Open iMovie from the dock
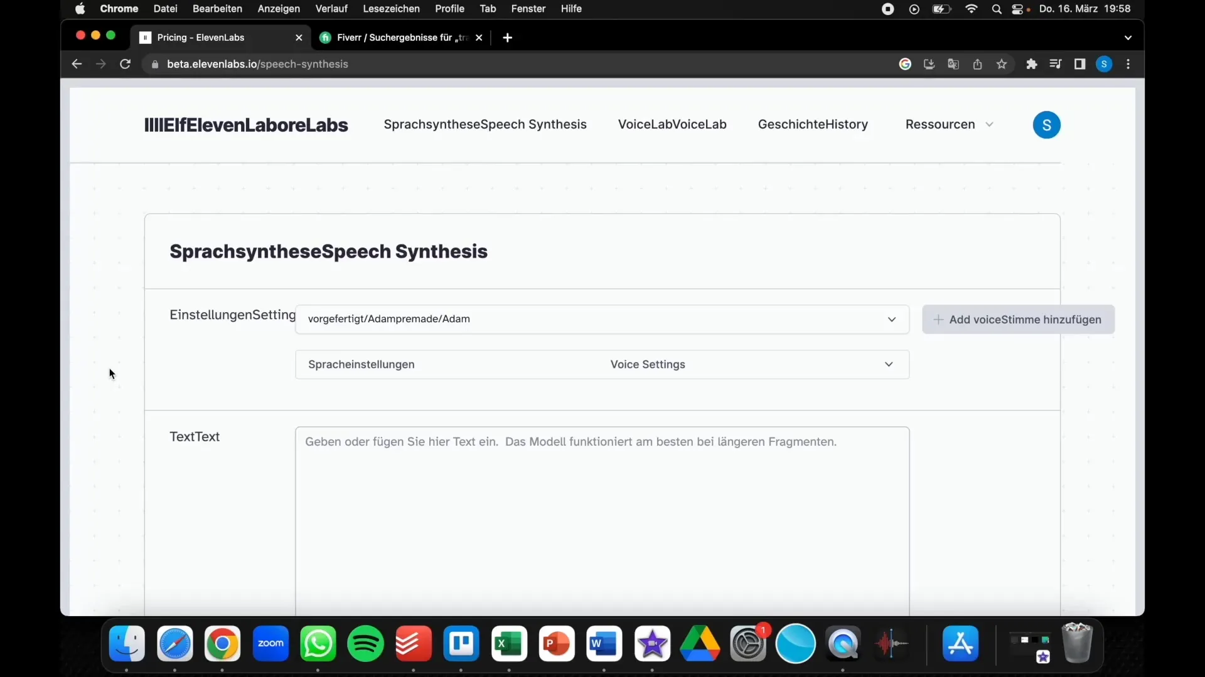Viewport: 1205px width, 677px height. 652,643
